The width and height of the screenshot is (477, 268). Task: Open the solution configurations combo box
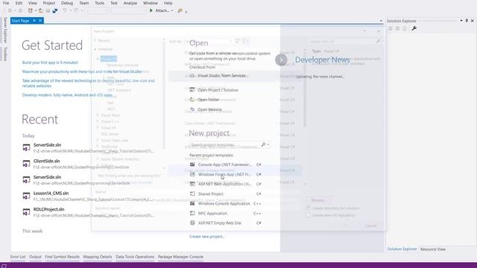(98, 10)
